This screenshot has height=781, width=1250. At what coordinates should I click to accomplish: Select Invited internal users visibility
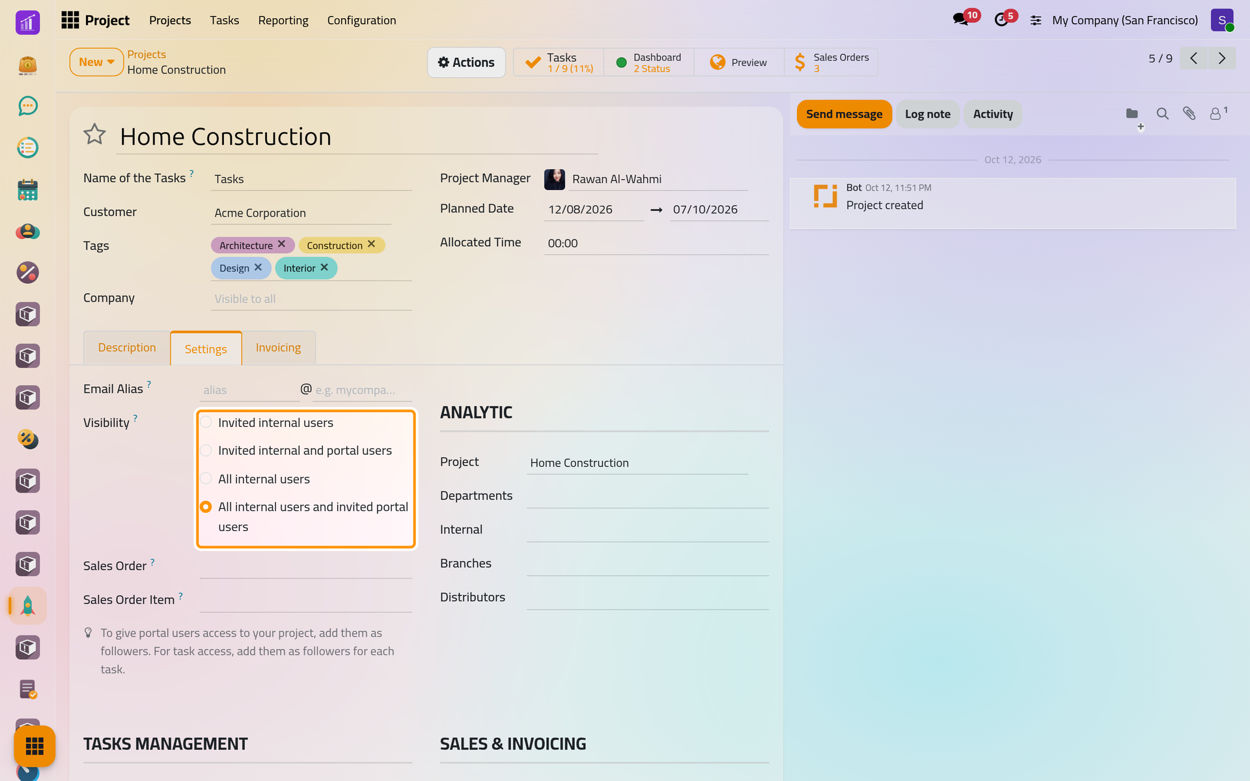tap(206, 422)
